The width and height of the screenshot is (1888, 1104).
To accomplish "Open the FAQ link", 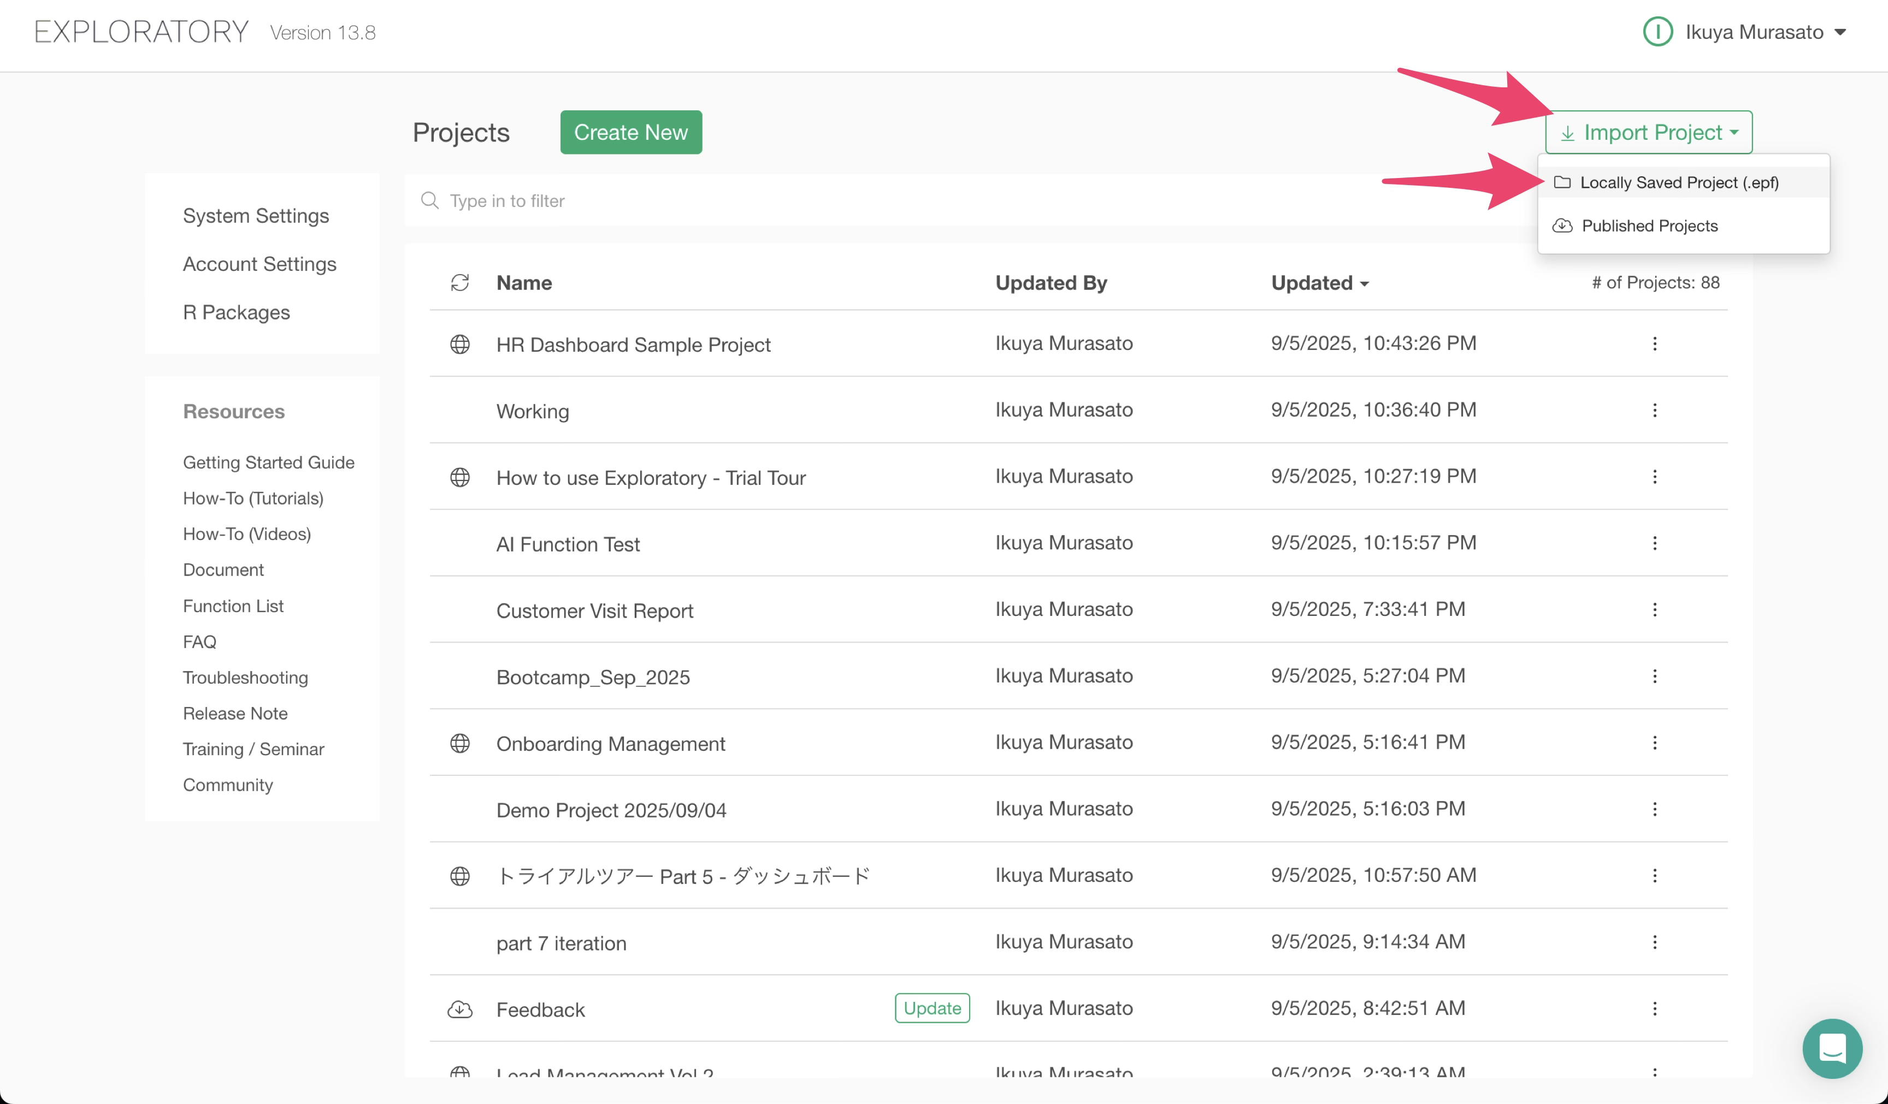I will [199, 642].
